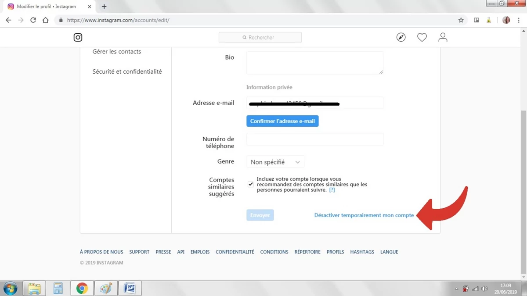Click the Chrome profile avatar
The image size is (527, 296).
506,20
